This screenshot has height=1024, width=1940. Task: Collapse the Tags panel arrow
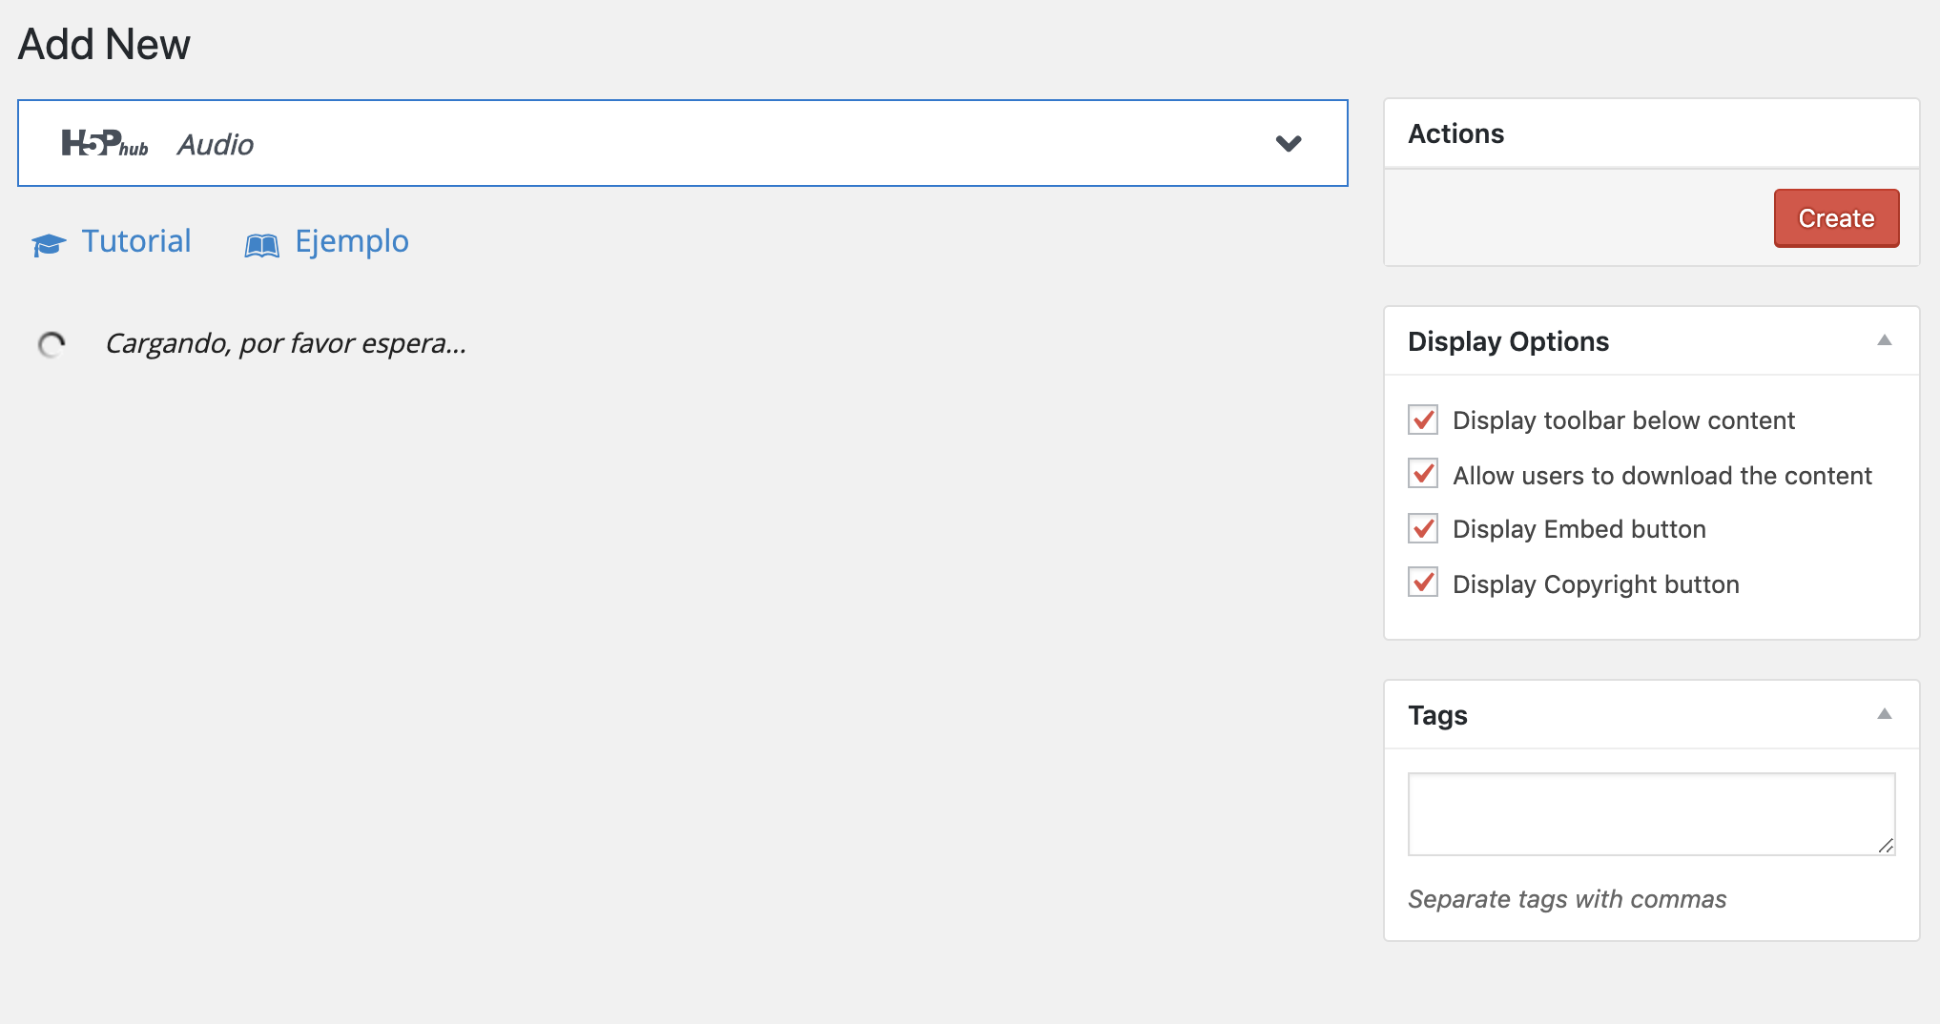(1884, 714)
